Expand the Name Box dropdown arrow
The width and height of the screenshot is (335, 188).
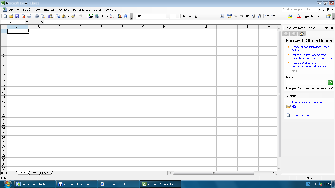(x=27, y=22)
